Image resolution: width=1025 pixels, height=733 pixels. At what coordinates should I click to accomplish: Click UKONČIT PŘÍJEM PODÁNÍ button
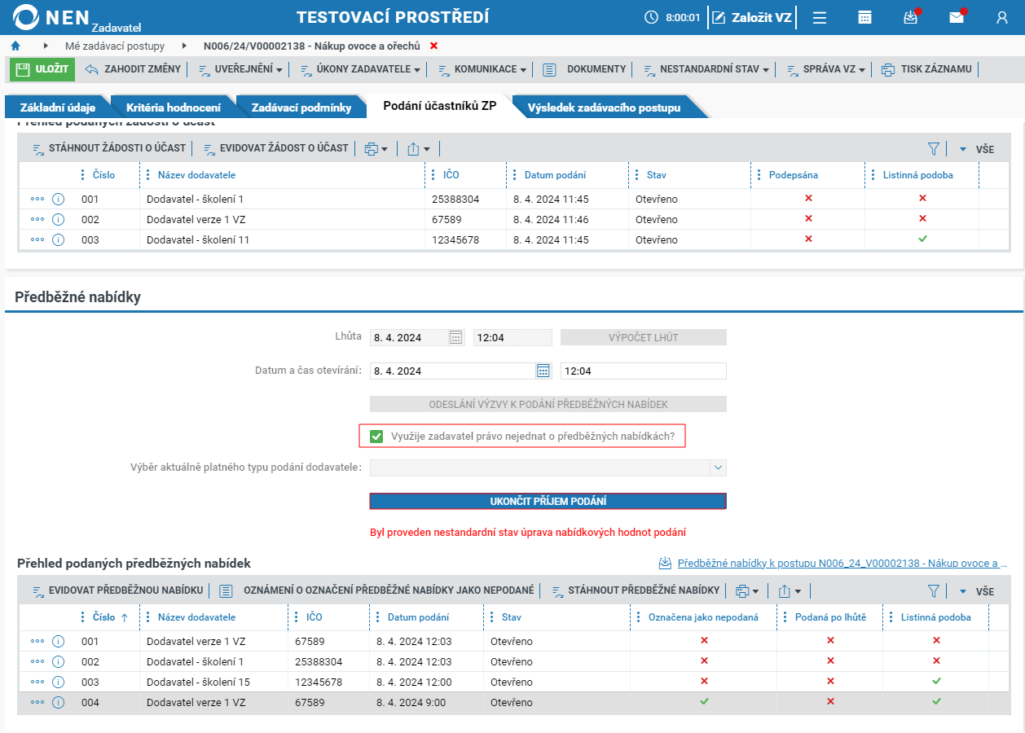pyautogui.click(x=548, y=501)
